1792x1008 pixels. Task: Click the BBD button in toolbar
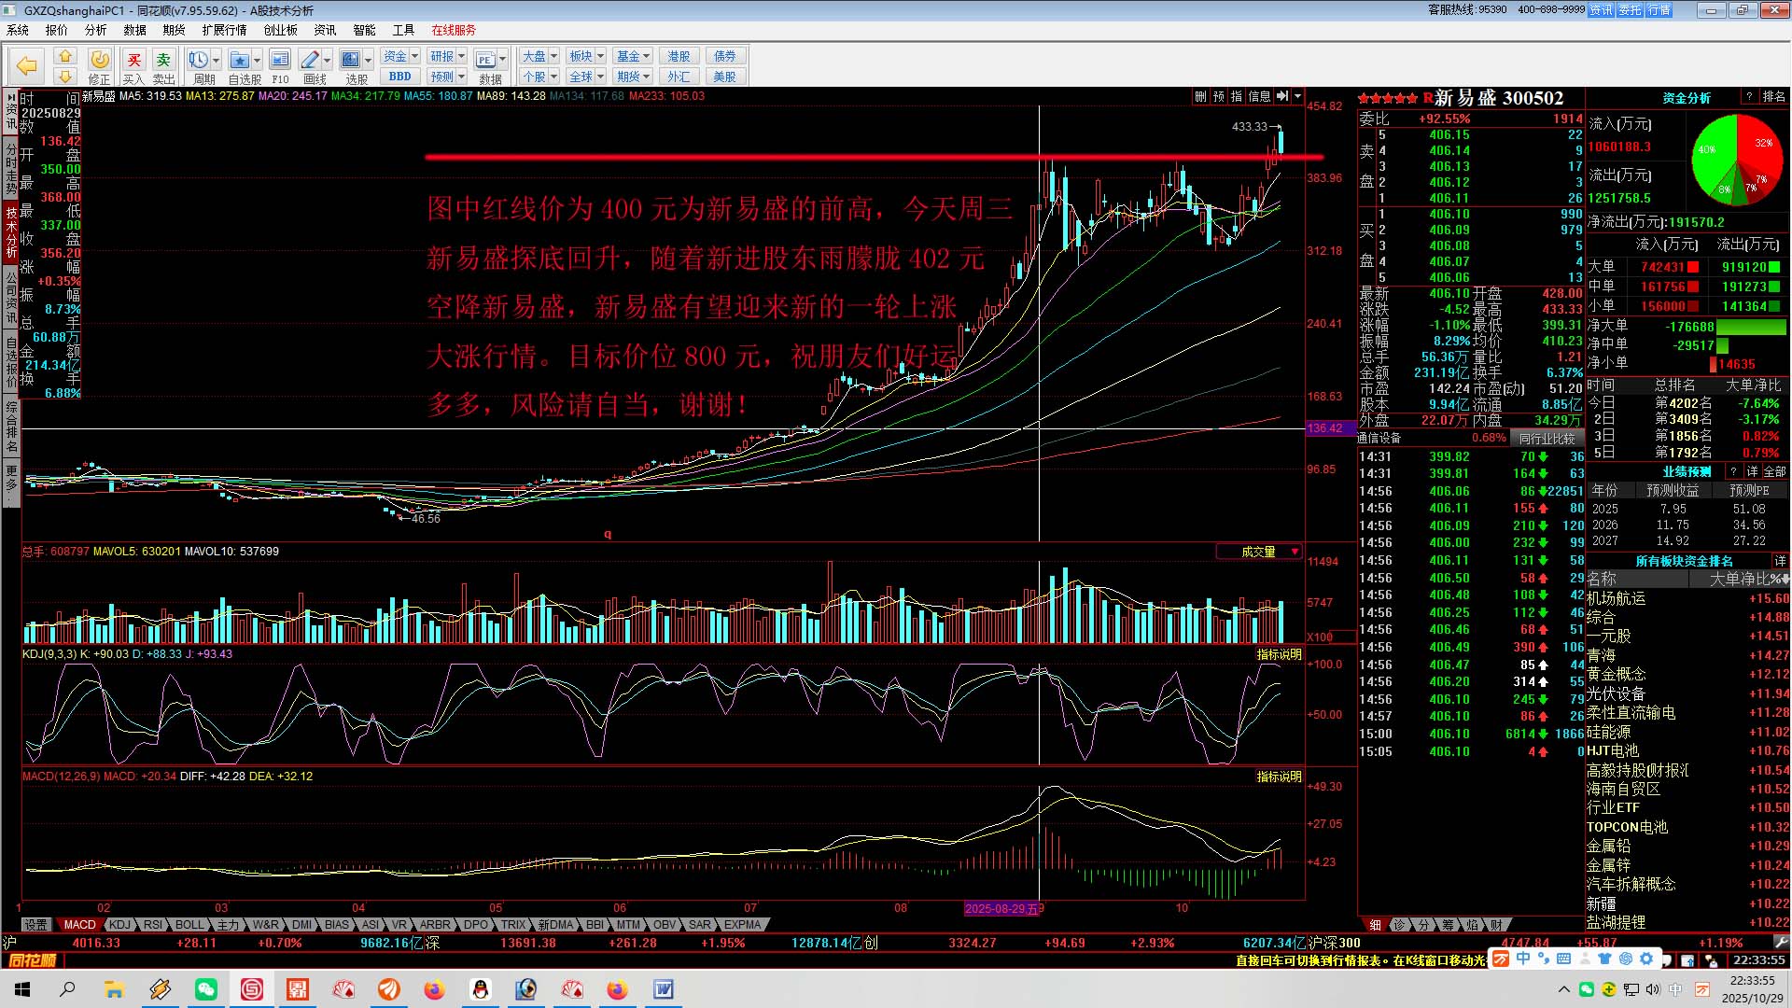pos(399,77)
